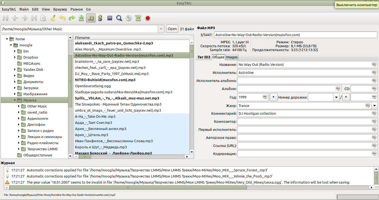Click Abc icon in Год field
The height and width of the screenshot is (200, 379).
click(265, 97)
